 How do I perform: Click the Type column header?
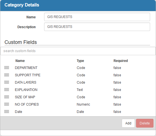click(x=80, y=61)
